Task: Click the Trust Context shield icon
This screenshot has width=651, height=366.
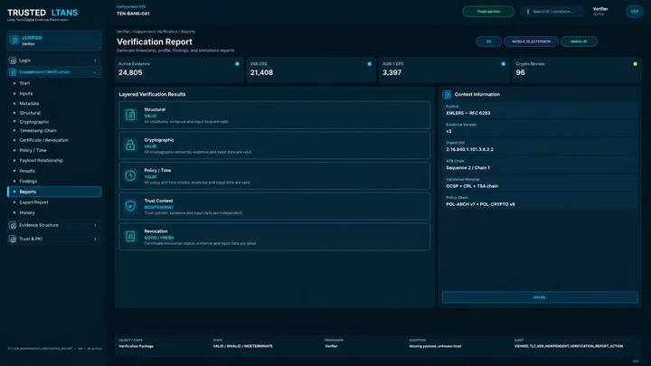Action: point(130,206)
